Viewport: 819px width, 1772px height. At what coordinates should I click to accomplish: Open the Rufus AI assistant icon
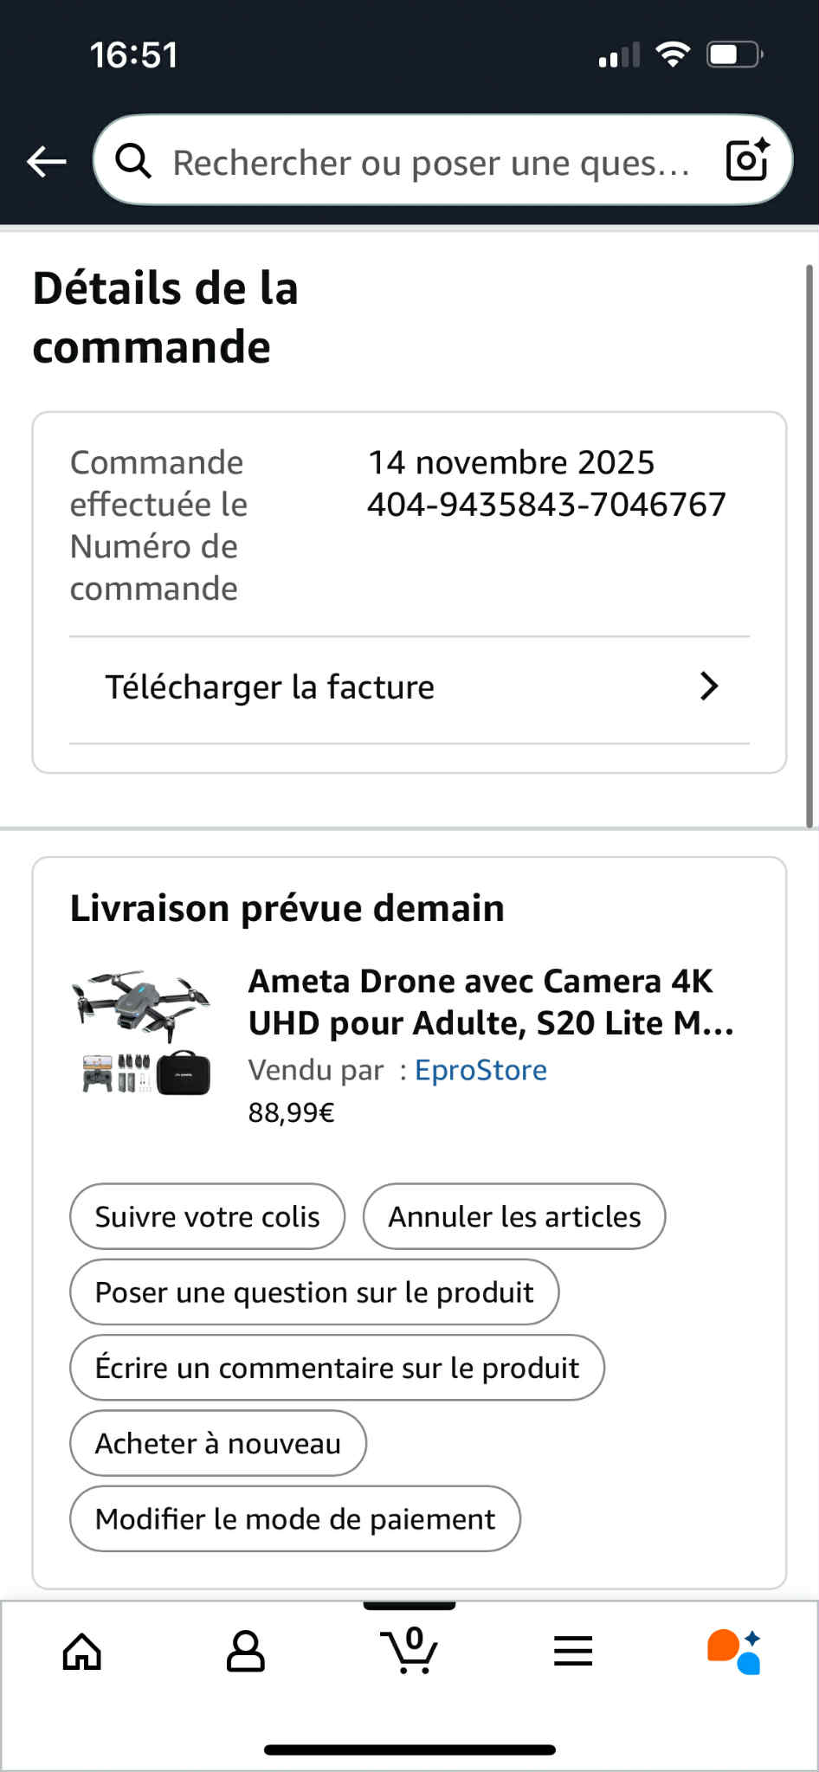[x=734, y=1652]
